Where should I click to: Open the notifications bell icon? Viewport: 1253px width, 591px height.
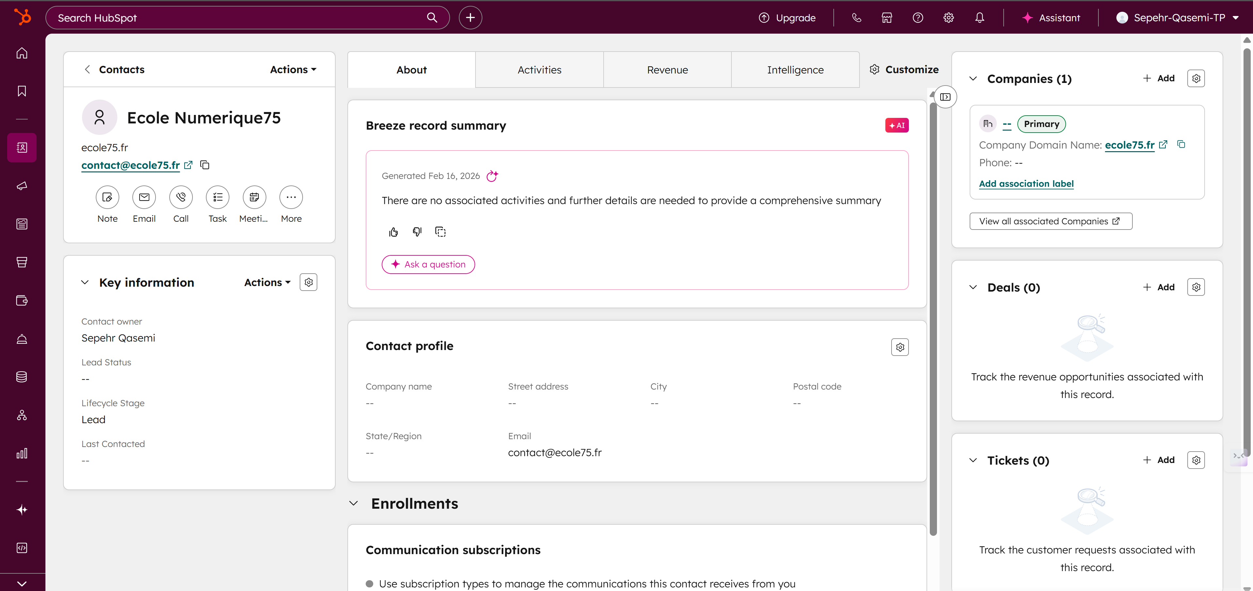coord(979,18)
